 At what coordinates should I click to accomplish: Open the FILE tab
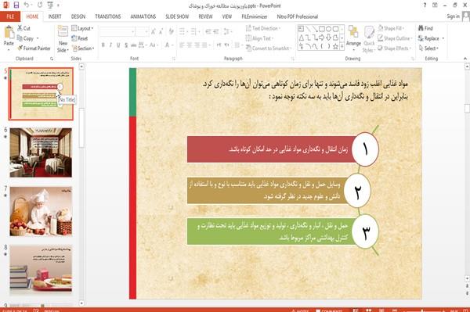10,16
